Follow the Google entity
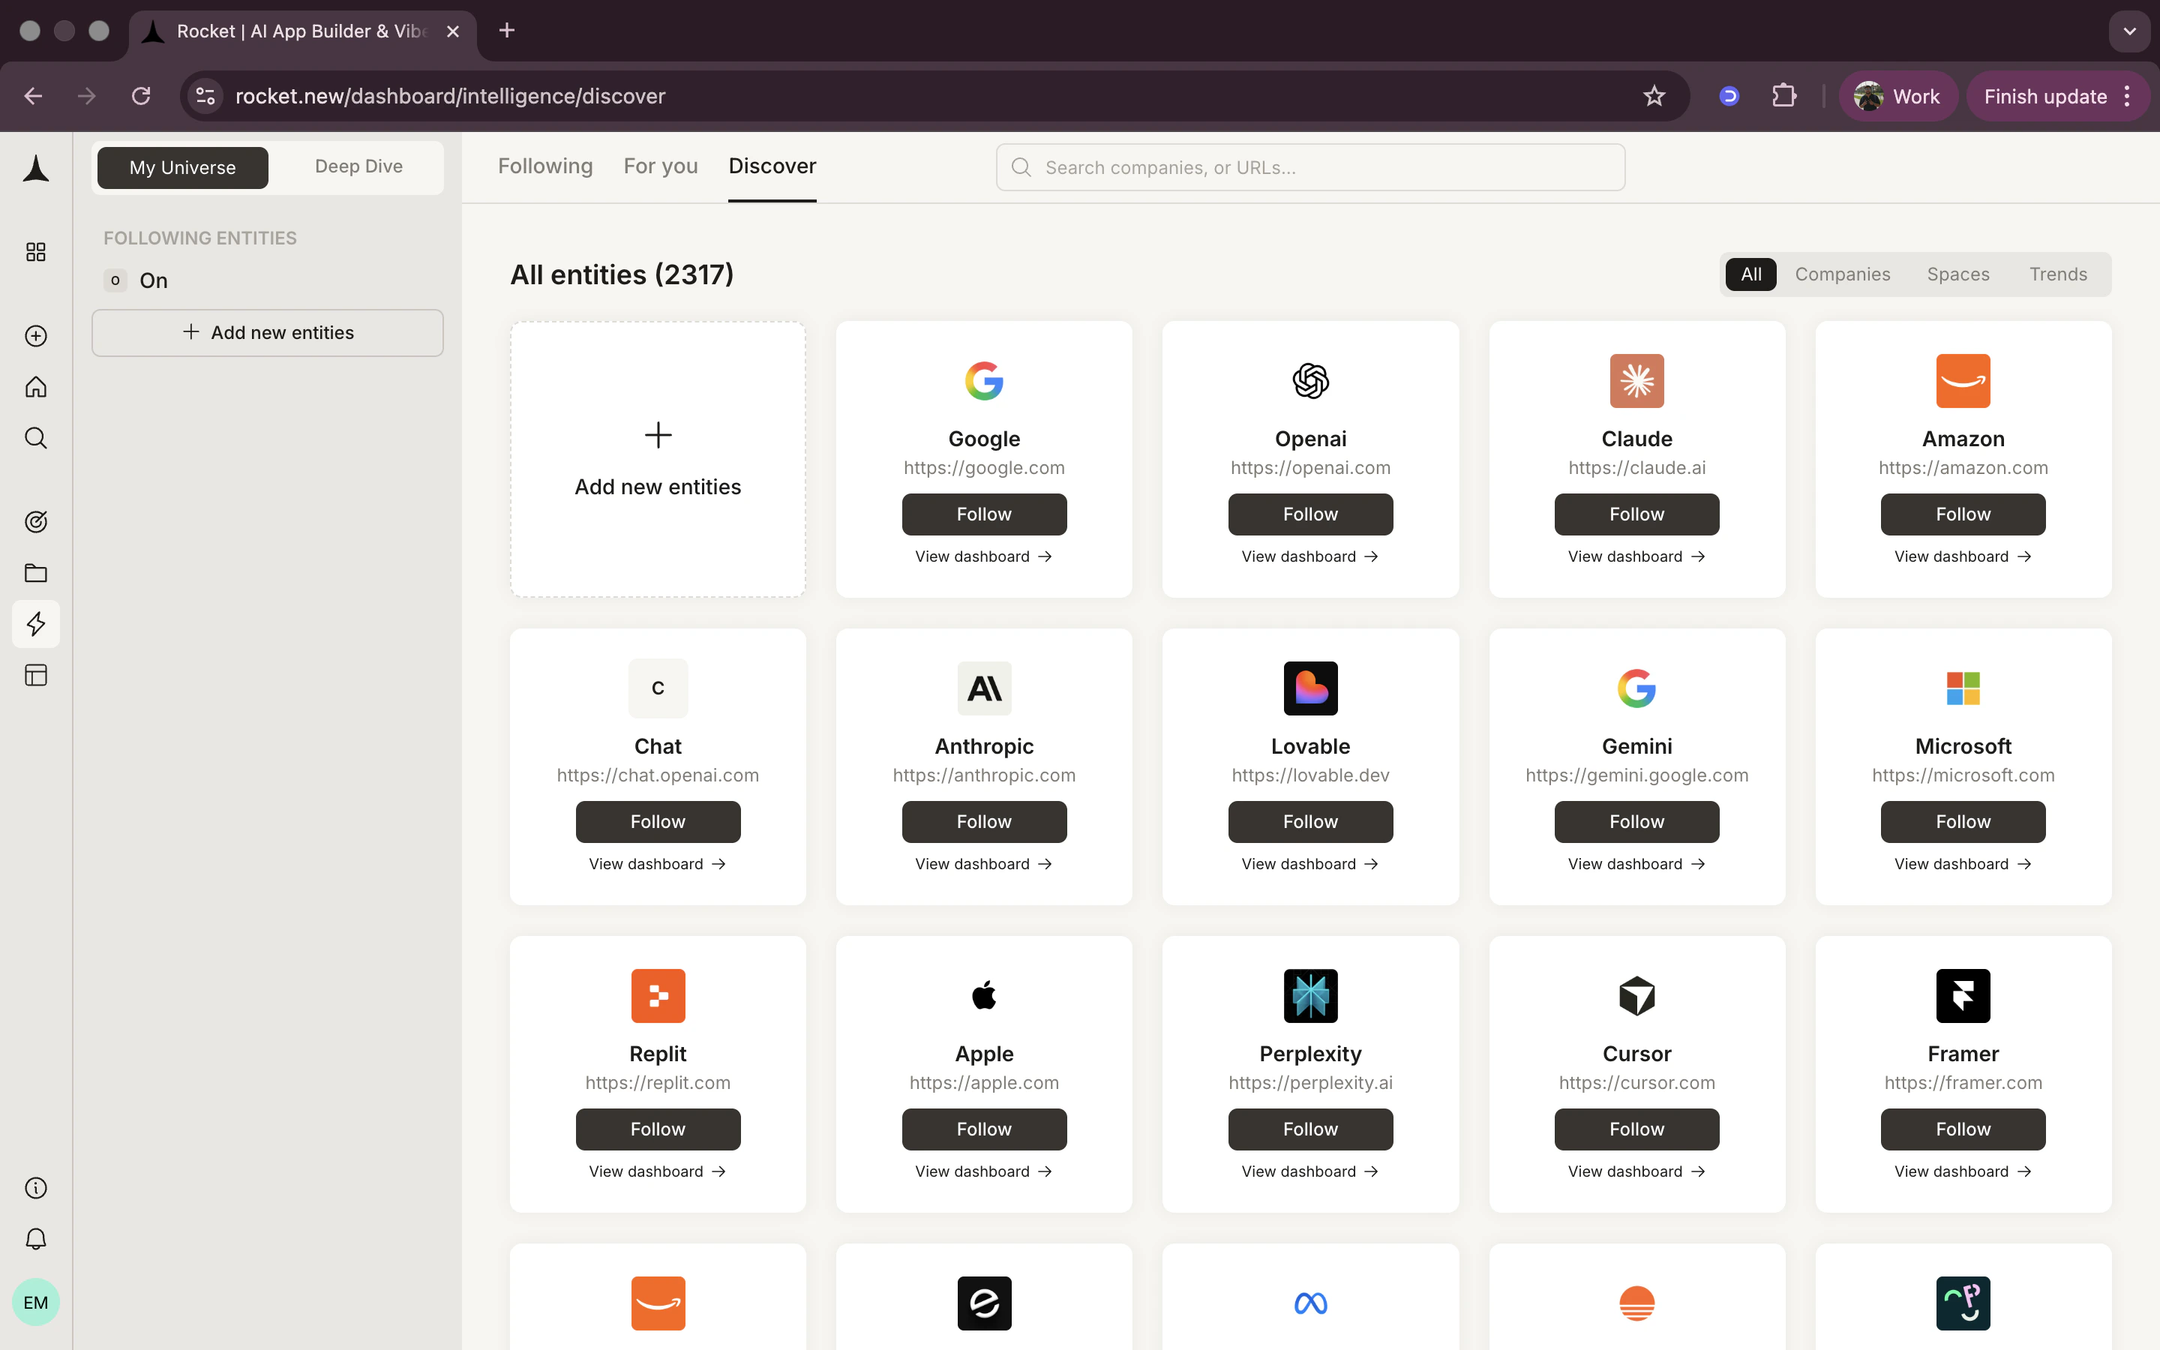The image size is (2160, 1350). [x=983, y=514]
